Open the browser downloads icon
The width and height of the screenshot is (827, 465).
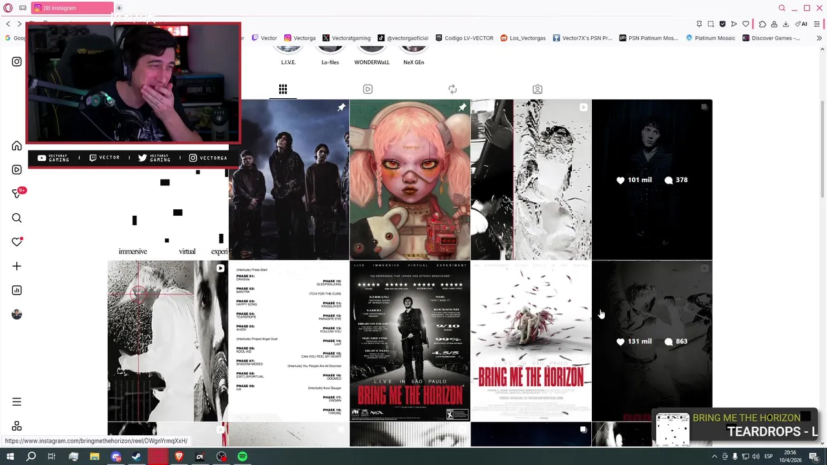786,24
